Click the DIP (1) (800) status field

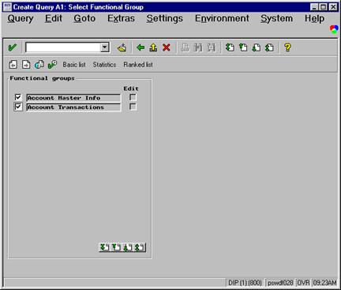245,283
